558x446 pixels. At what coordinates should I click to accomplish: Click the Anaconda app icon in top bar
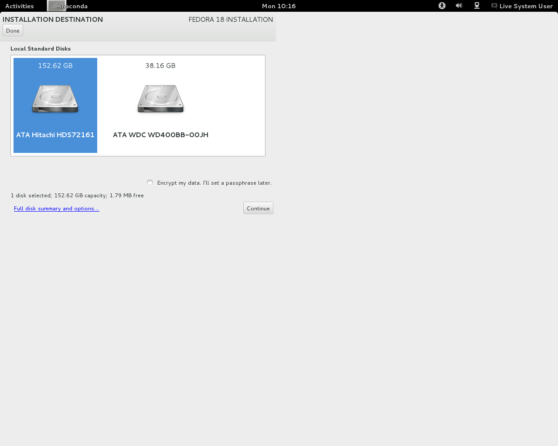(x=57, y=6)
